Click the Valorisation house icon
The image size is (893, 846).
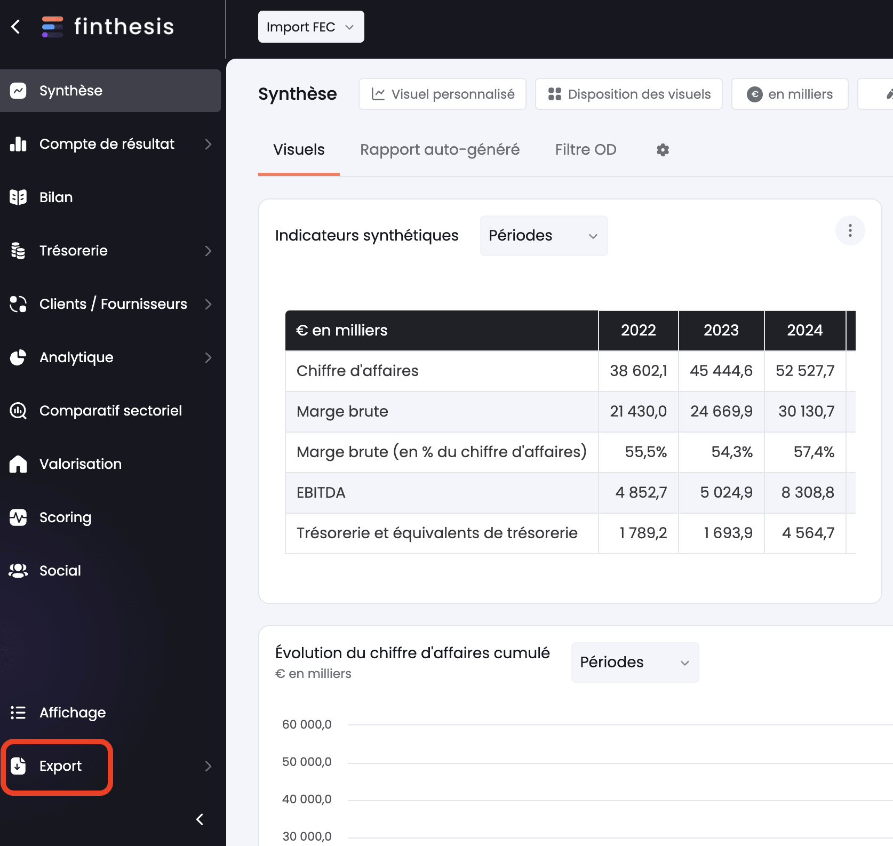[x=18, y=464]
